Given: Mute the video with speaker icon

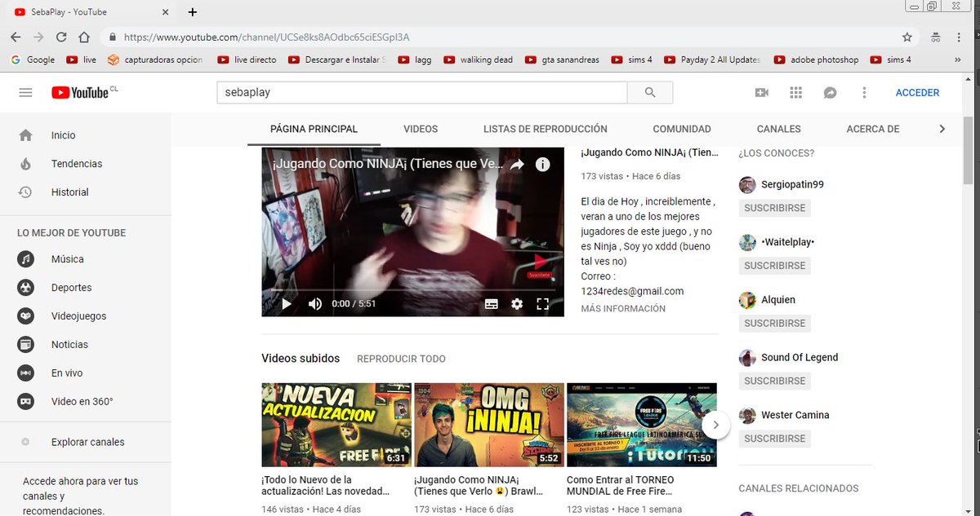Looking at the screenshot, I should [x=315, y=304].
